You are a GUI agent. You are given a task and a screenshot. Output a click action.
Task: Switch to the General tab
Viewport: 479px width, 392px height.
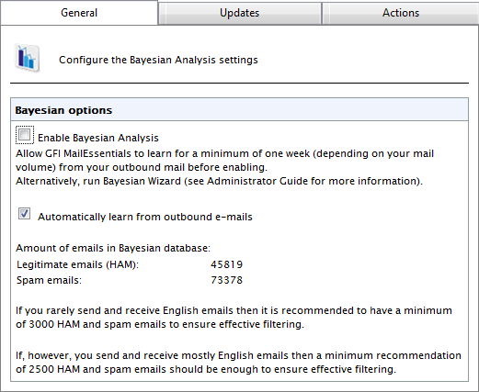[79, 13]
